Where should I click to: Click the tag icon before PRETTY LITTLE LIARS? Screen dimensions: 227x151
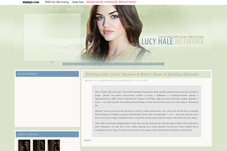point(127,81)
